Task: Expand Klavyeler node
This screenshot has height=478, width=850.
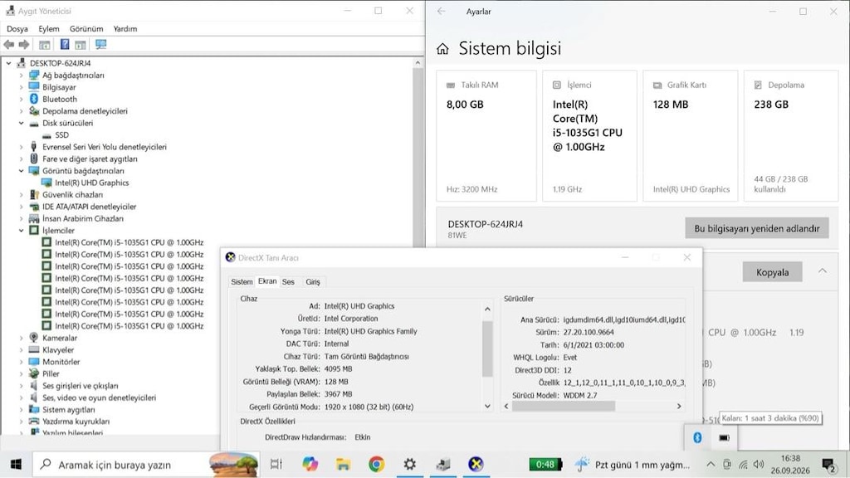Action: 21,349
